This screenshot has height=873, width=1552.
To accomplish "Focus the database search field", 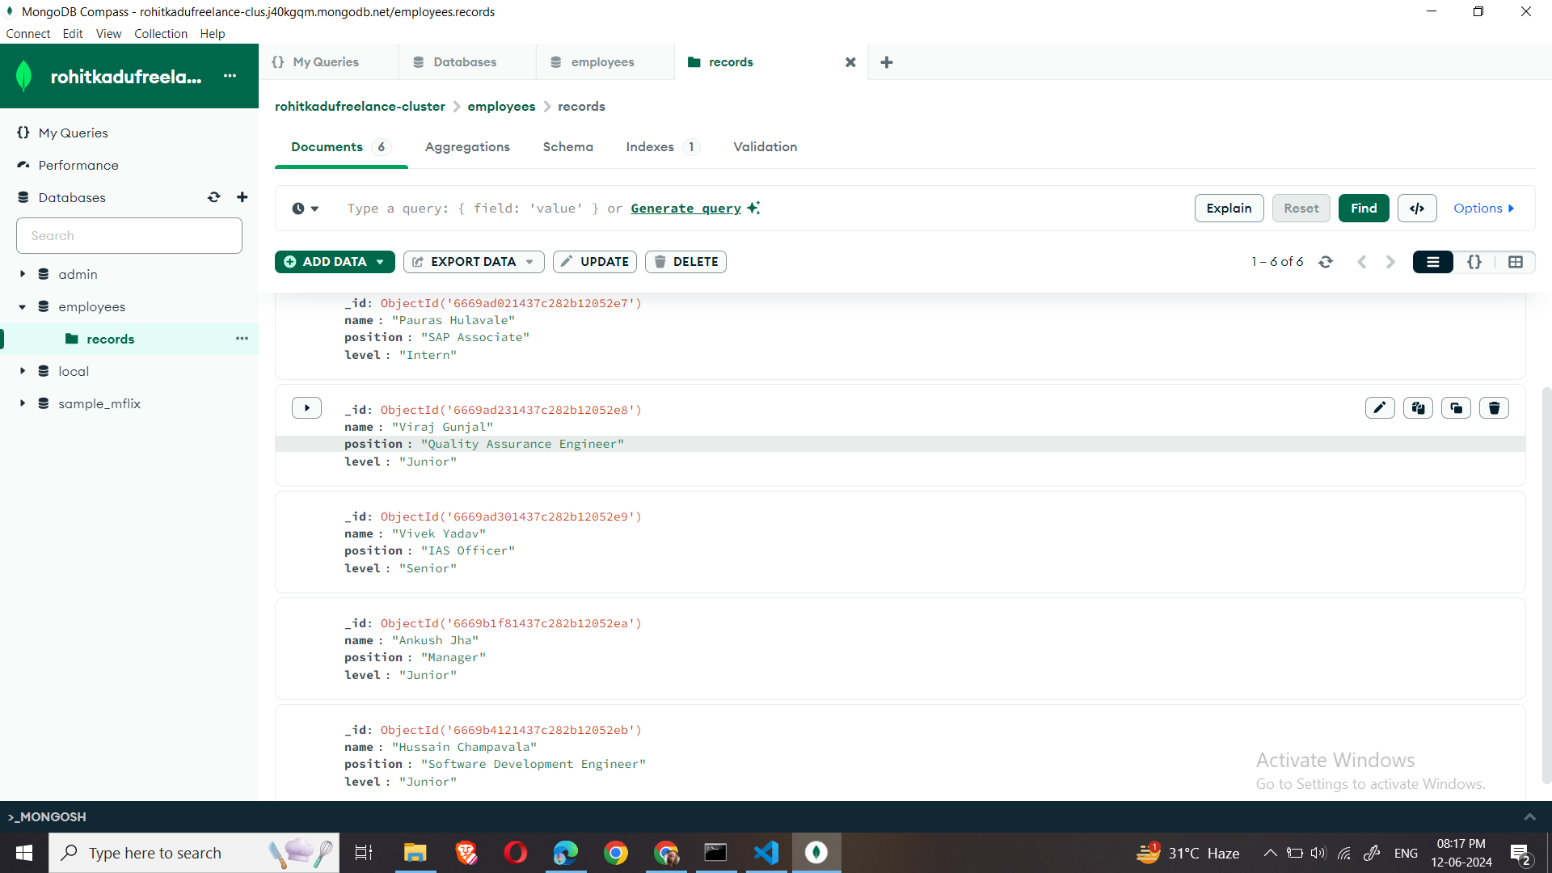I will click(x=129, y=235).
